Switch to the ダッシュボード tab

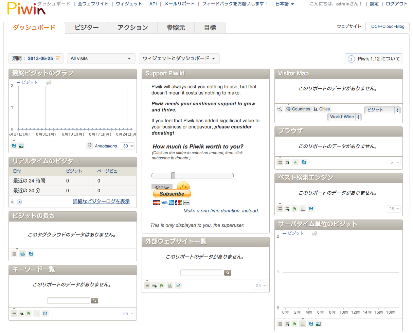click(34, 28)
